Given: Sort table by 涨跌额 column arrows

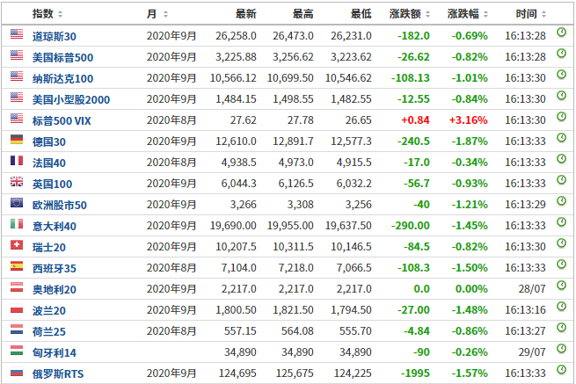Looking at the screenshot, I should point(427,14).
